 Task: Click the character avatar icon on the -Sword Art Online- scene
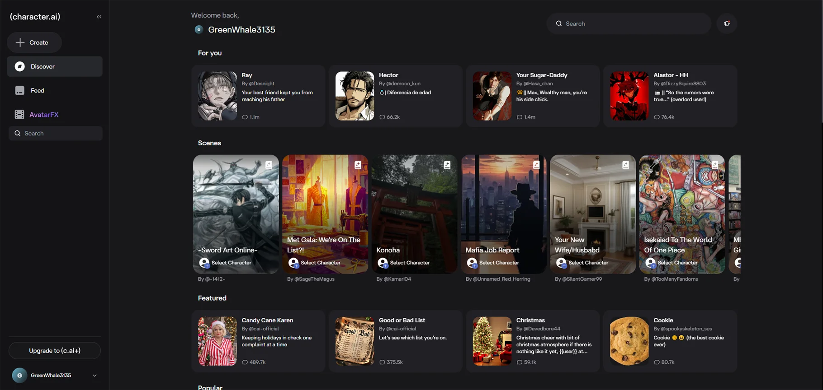tap(204, 263)
